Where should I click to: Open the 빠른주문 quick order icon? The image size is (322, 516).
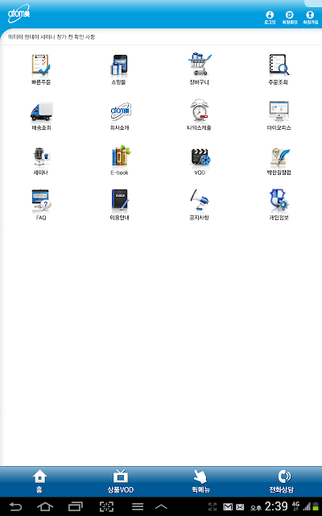coord(41,64)
